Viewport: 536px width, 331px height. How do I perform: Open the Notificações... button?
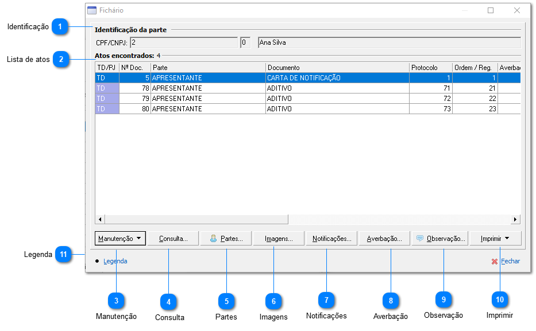331,239
